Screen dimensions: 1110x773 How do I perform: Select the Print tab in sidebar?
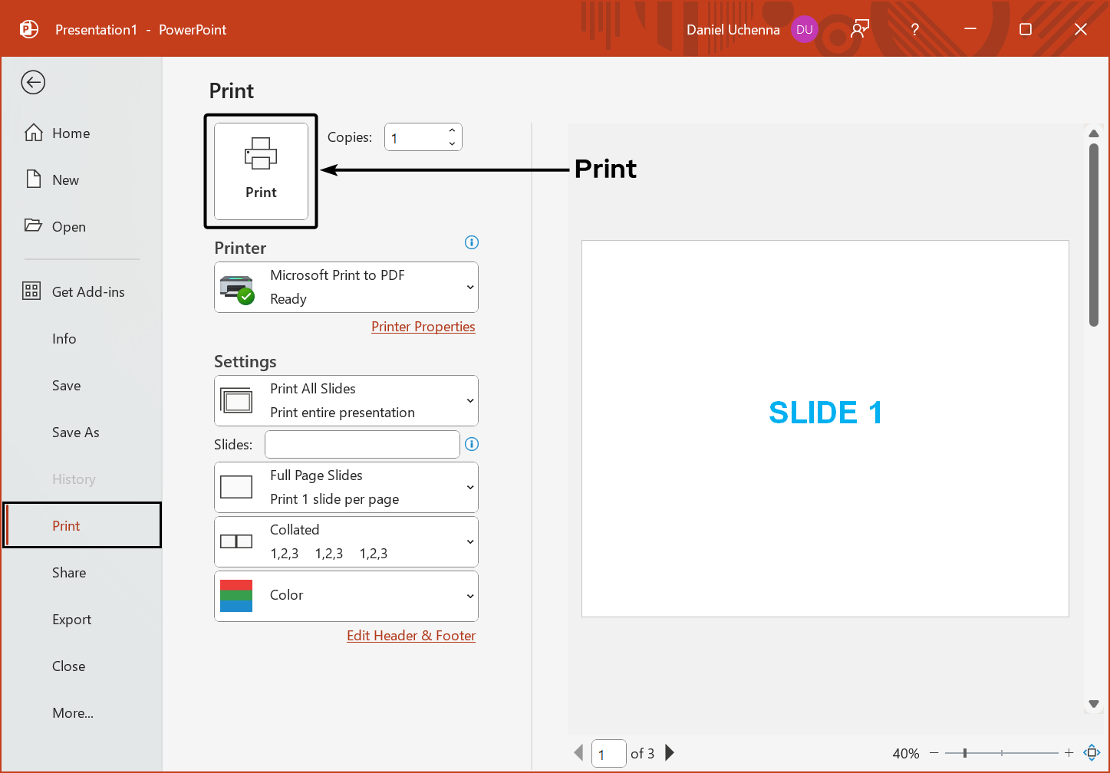click(66, 525)
